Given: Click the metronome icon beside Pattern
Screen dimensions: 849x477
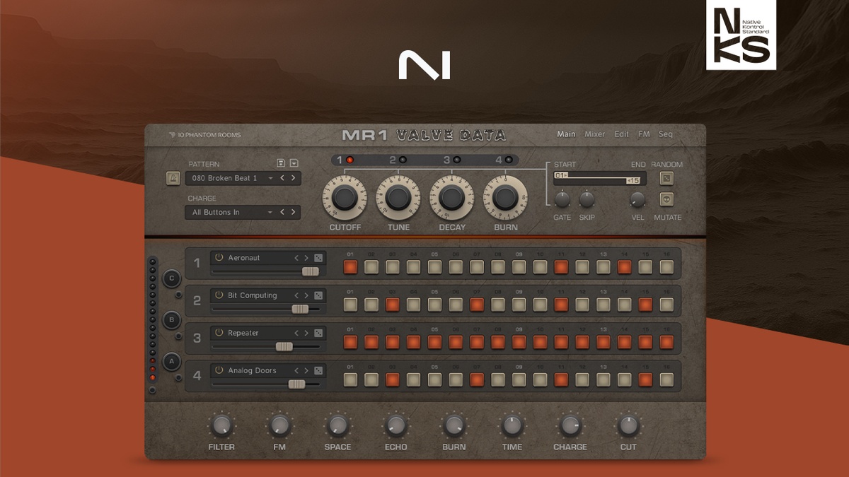Looking at the screenshot, I should 173,178.
